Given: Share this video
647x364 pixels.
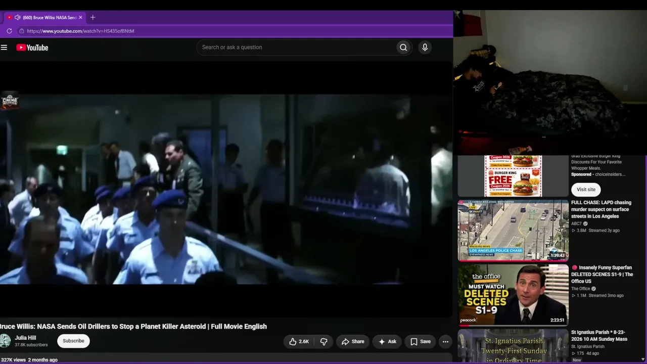Looking at the screenshot, I should pyautogui.click(x=352, y=342).
